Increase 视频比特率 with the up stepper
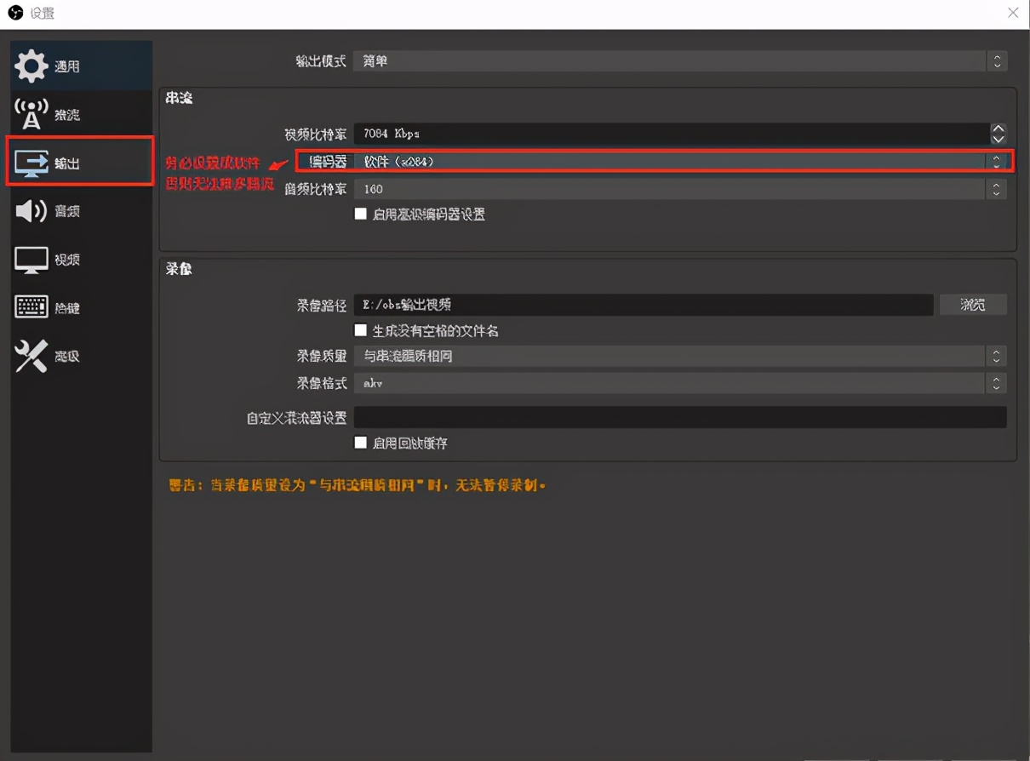This screenshot has height=761, width=1030. tap(996, 128)
